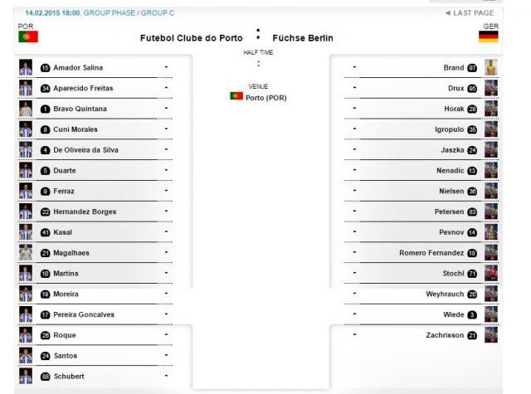The width and height of the screenshot is (531, 394).
Task: Click the Porto (POR) venue name
Action: tap(266, 98)
